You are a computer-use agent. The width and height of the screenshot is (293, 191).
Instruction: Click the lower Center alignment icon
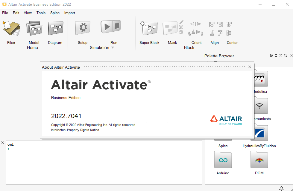pos(229,33)
